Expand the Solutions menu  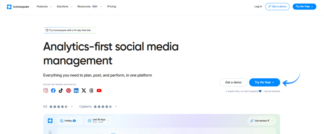click(x=65, y=7)
